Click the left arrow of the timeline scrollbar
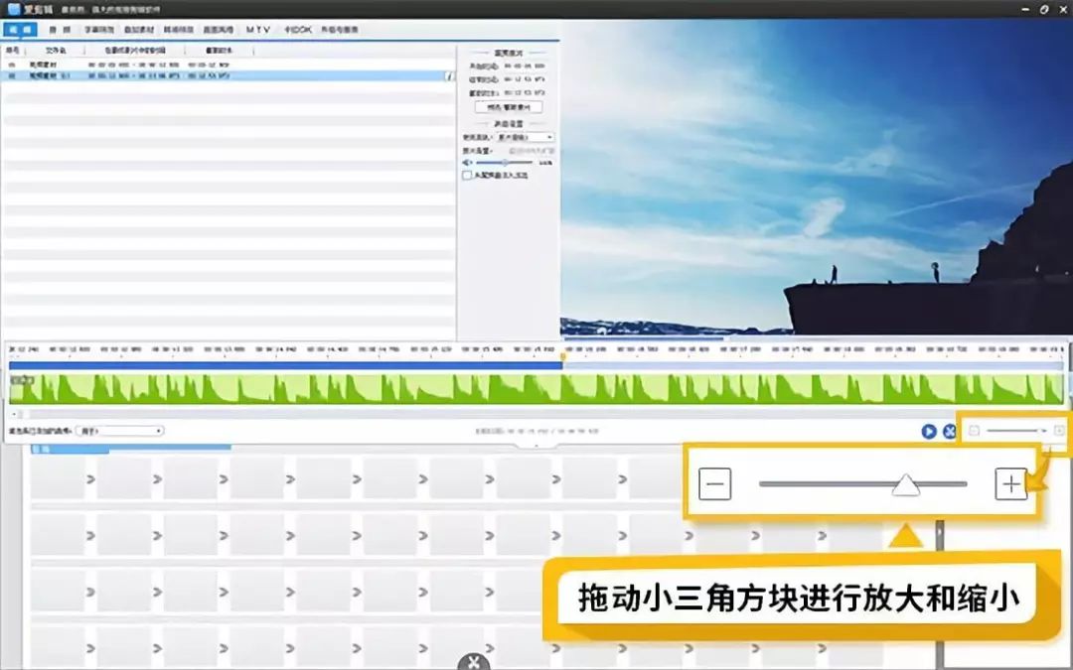Screen dimensions: 1073x670 click(14, 414)
